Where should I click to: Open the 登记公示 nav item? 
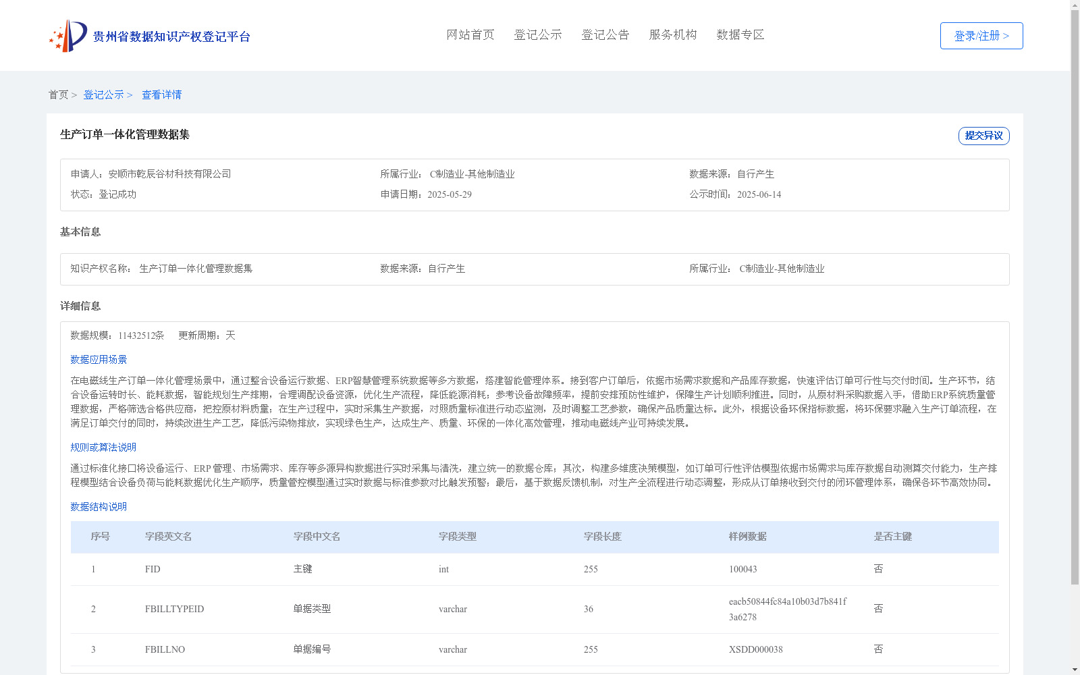pyautogui.click(x=538, y=35)
